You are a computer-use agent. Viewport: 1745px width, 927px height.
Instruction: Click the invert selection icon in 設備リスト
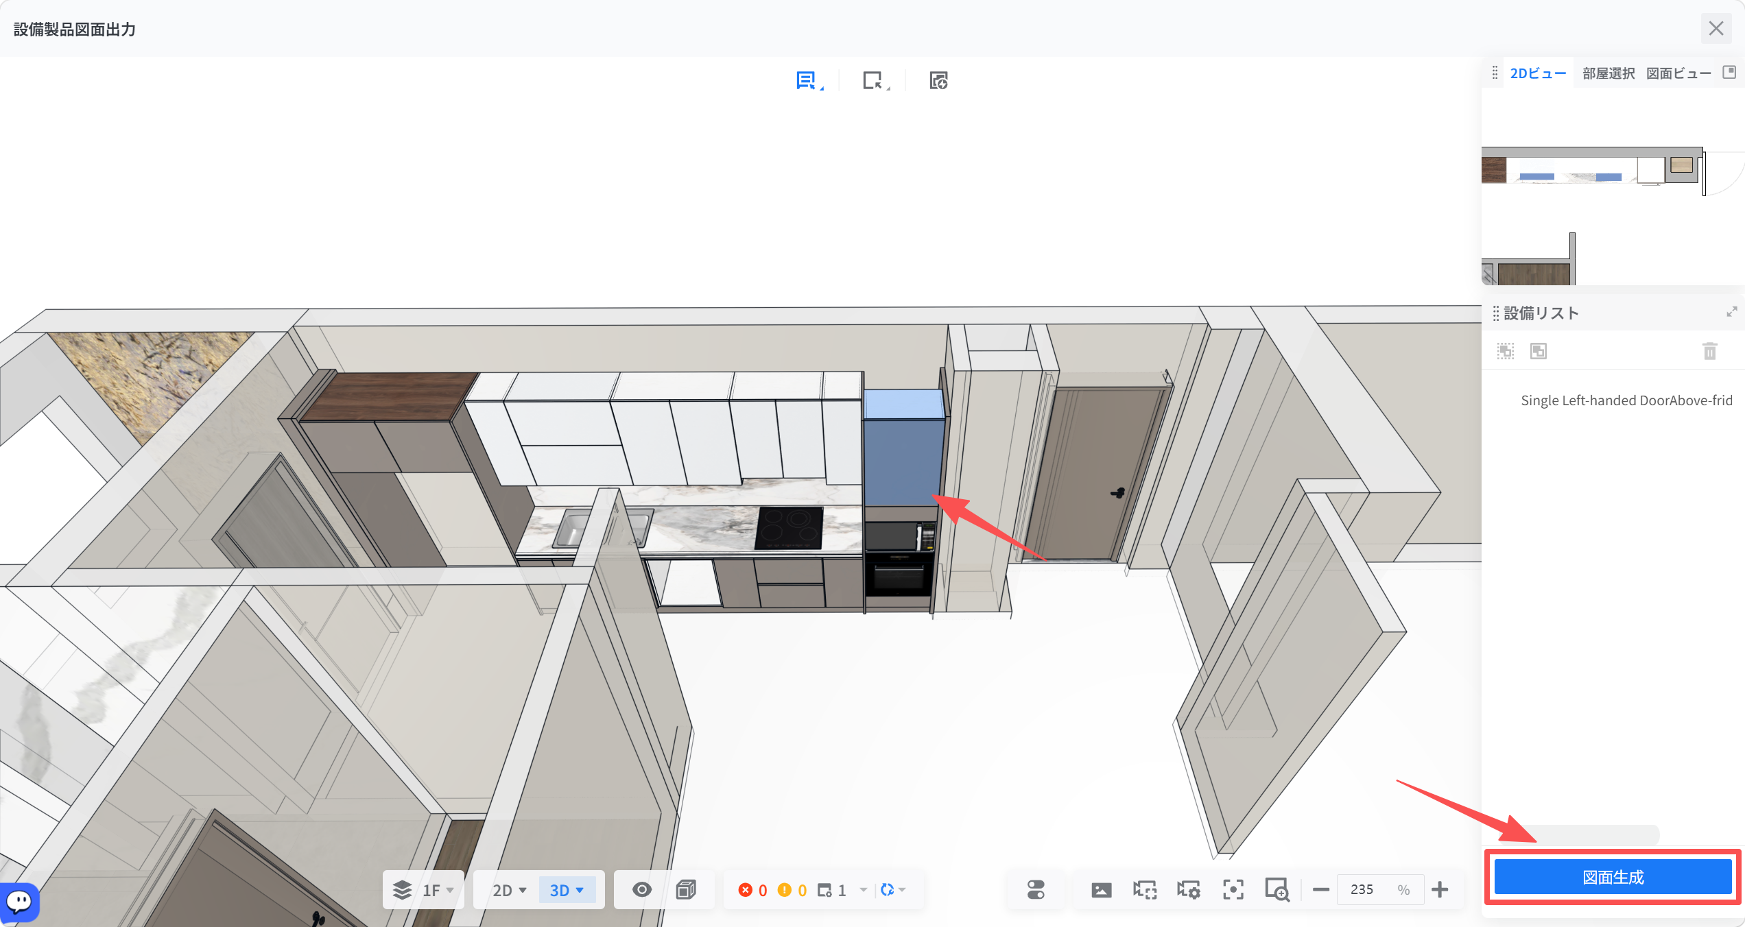1539,351
